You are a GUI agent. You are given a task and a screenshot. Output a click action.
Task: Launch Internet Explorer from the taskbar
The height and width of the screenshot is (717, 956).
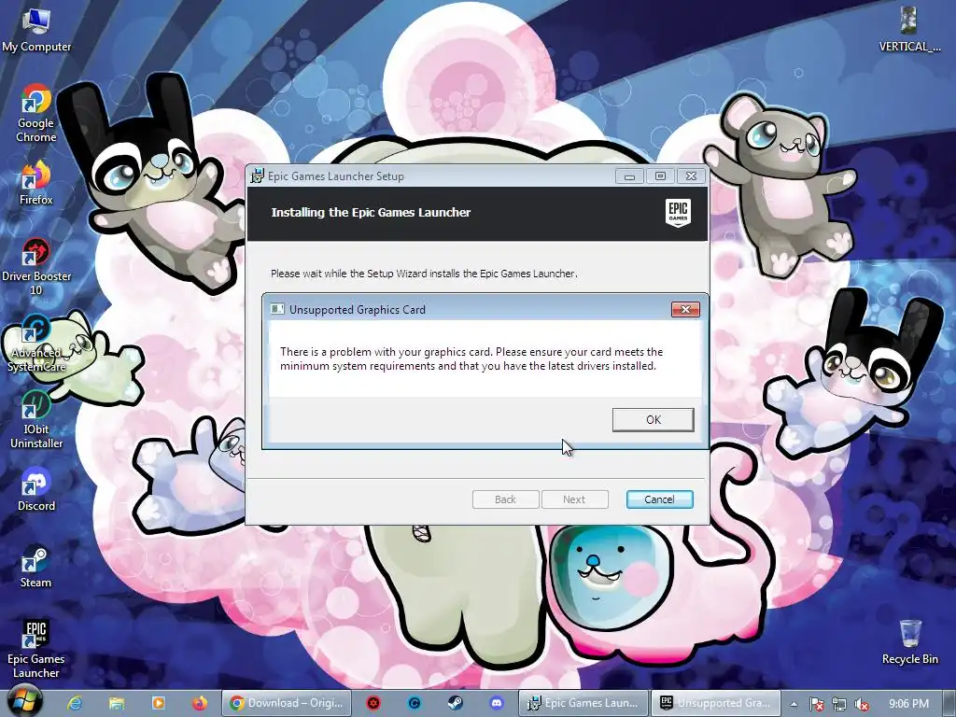click(x=75, y=703)
